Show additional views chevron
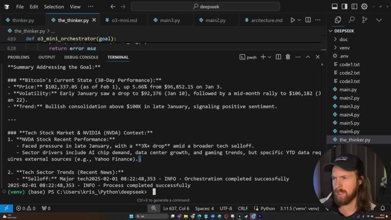 [379, 20]
